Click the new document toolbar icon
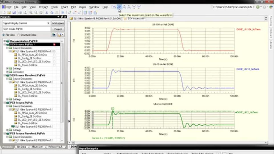The image size is (274, 154). coord(4,13)
